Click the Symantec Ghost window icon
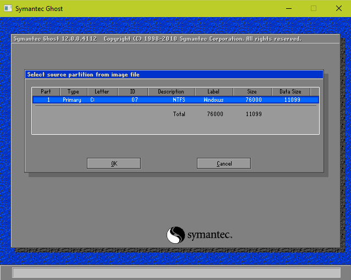 point(8,8)
